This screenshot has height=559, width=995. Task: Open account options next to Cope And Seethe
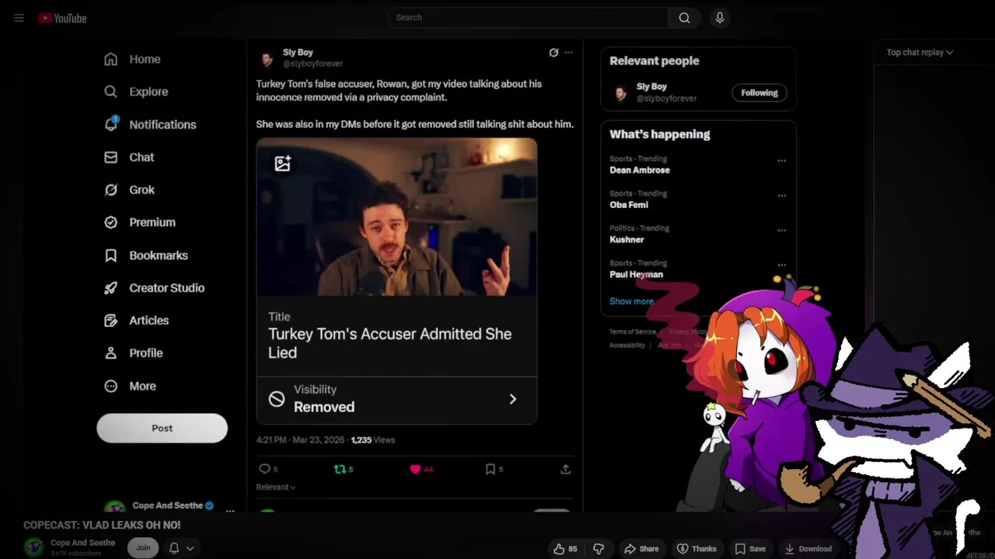click(x=229, y=510)
